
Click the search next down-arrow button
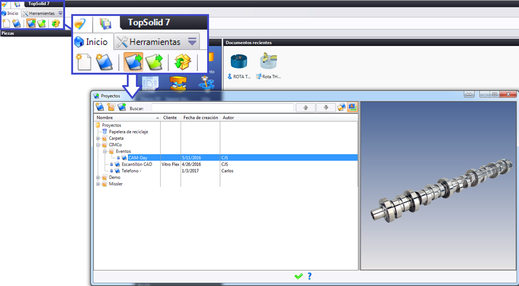(x=326, y=107)
